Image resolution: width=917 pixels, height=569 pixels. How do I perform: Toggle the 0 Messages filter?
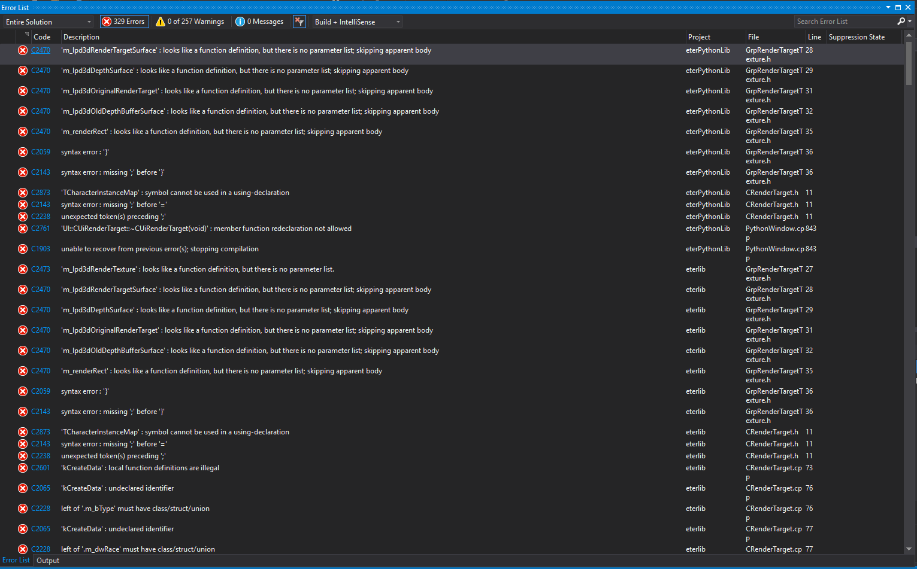[x=259, y=21]
